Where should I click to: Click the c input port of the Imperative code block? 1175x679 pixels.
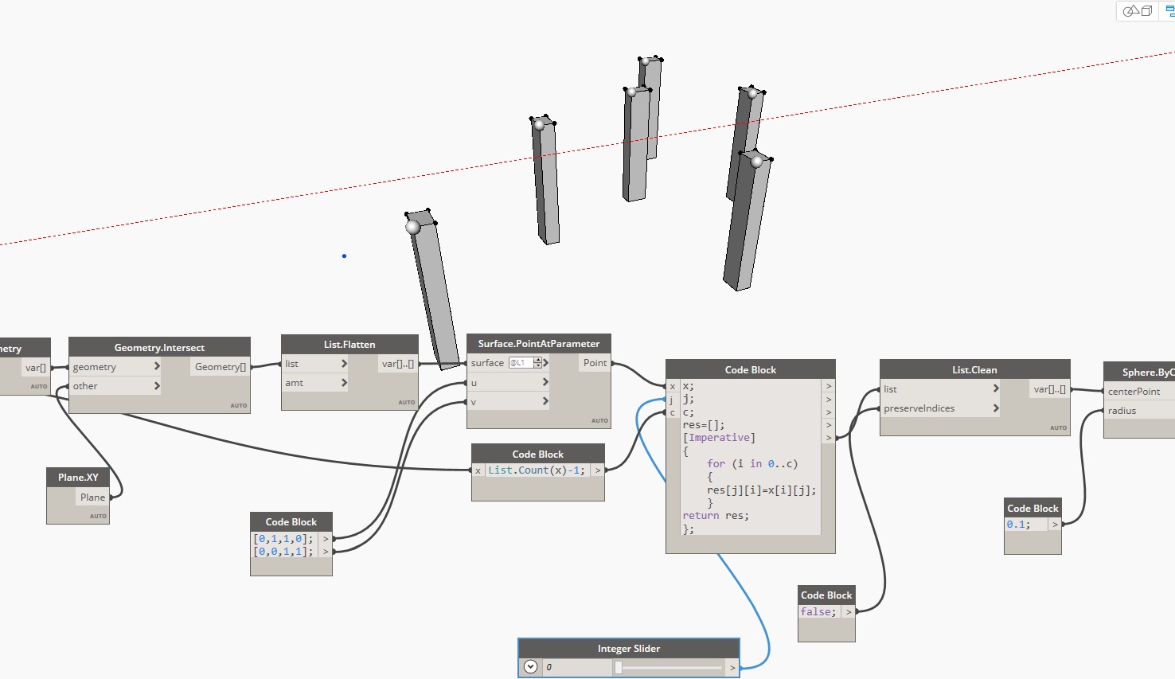[673, 412]
